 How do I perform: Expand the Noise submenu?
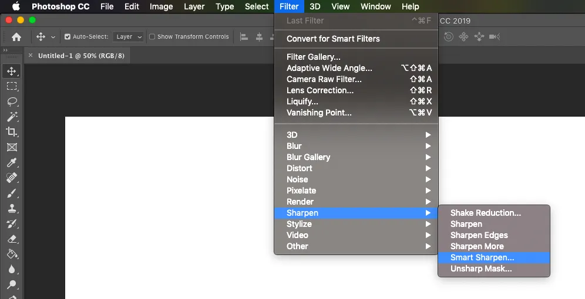pyautogui.click(x=356, y=179)
